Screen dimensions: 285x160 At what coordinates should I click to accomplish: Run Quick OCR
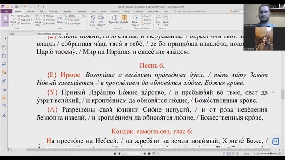[x=166, y=20]
